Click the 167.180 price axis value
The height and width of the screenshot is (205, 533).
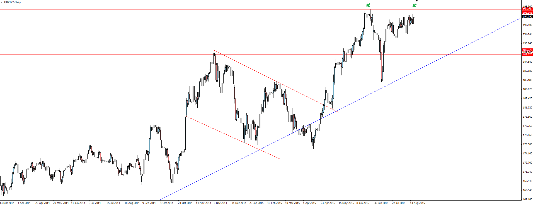pos(527,199)
